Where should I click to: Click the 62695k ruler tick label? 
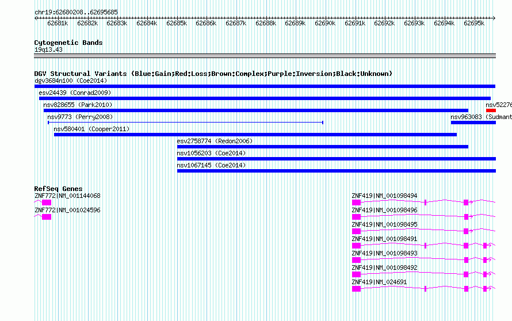(x=474, y=23)
